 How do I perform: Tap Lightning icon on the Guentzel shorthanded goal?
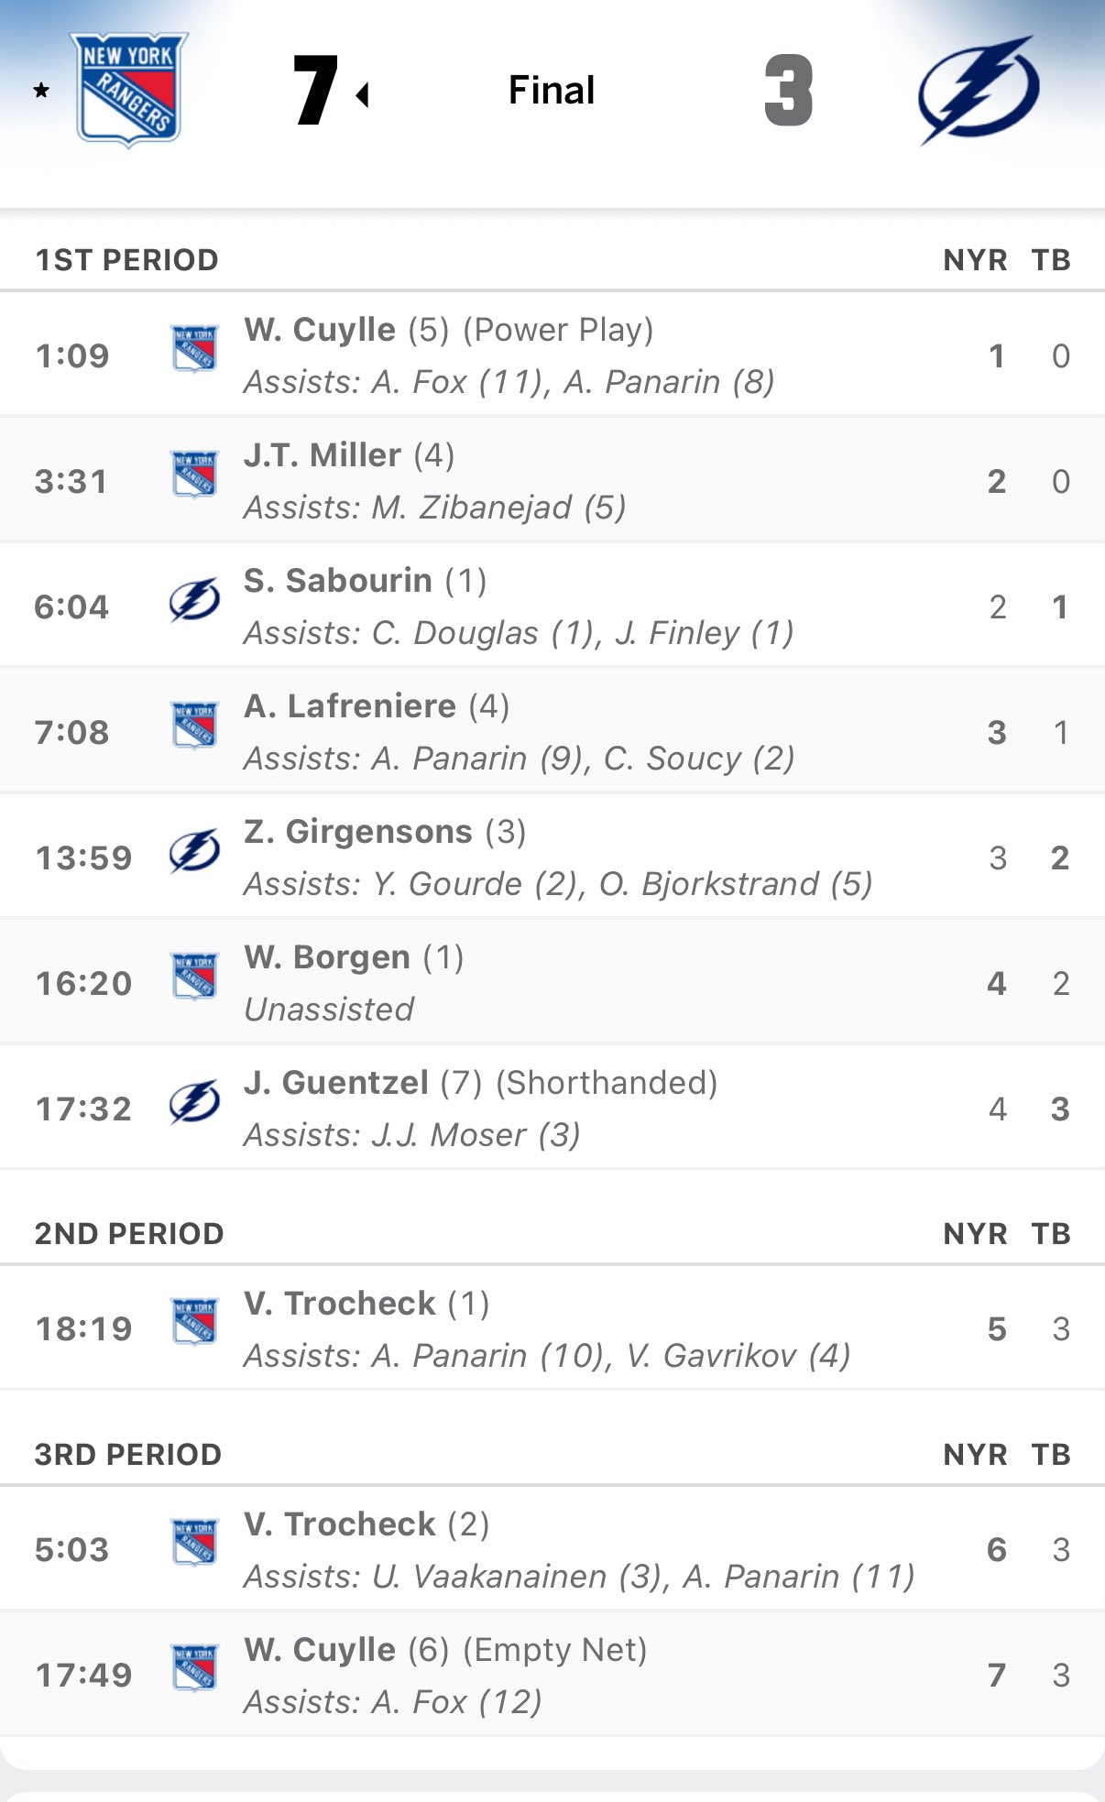[x=194, y=1102]
